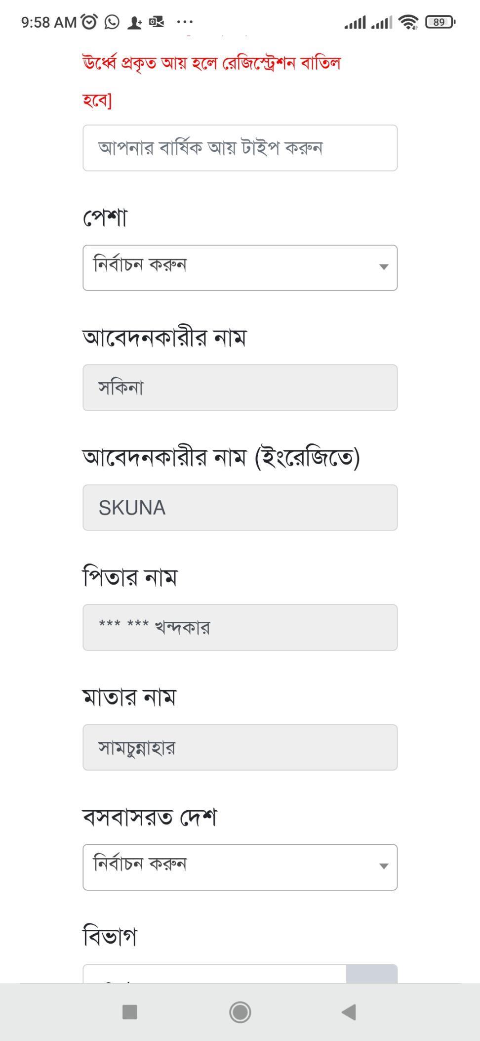Tap the English name field showing SKUNA

pos(240,508)
